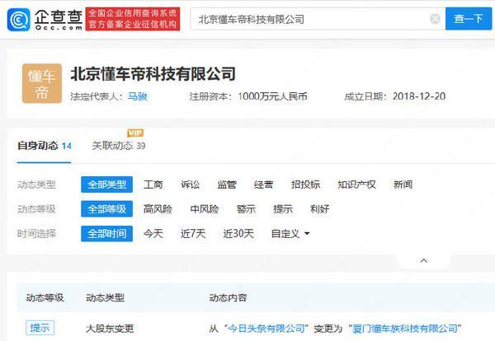Open legal representative 马骏 link
The width and height of the screenshot is (495, 341).
pos(137,96)
